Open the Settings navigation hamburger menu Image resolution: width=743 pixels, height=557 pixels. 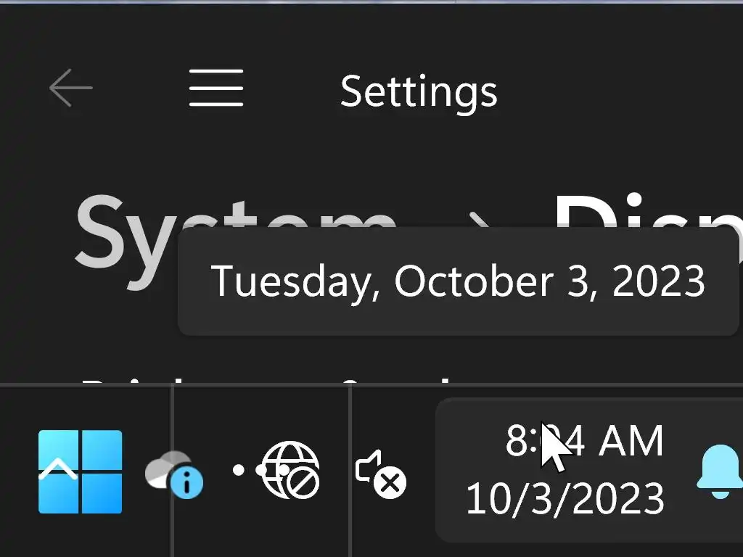pyautogui.click(x=216, y=88)
